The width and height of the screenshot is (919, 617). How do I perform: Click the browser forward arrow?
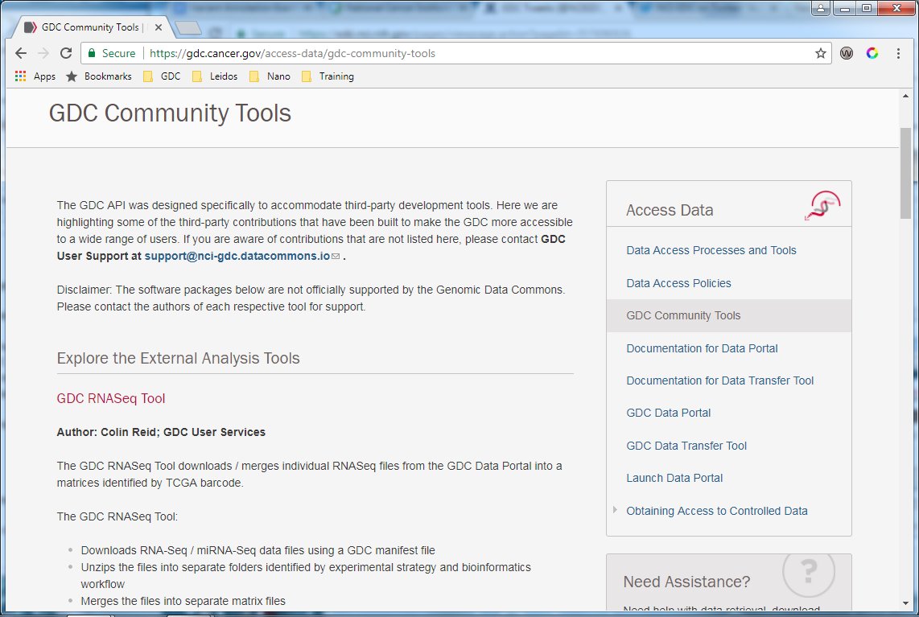(43, 53)
